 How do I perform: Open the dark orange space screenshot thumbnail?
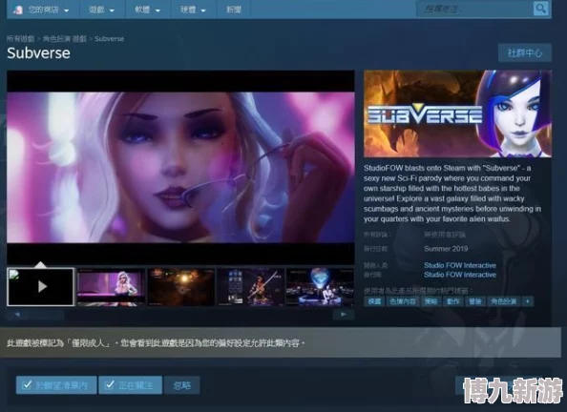(x=180, y=287)
